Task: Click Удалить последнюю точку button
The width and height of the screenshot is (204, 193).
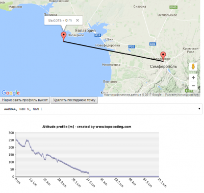Action: click(x=74, y=100)
